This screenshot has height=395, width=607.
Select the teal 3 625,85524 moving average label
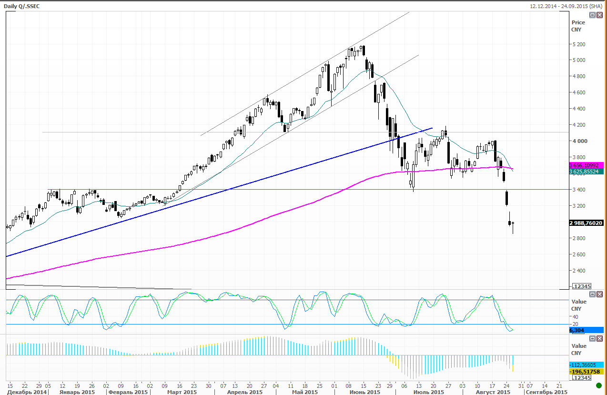pyautogui.click(x=586, y=171)
